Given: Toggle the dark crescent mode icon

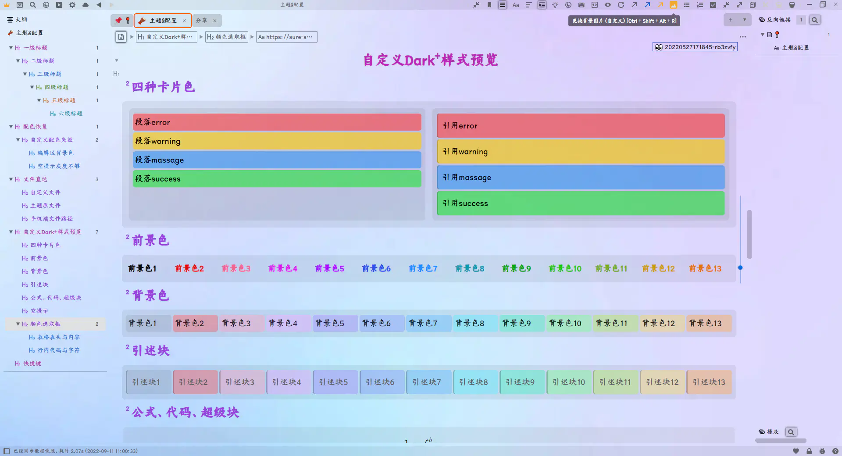Looking at the screenshot, I should coord(568,5).
